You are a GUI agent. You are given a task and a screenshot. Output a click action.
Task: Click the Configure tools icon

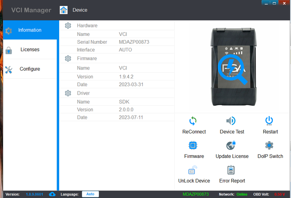(9, 70)
